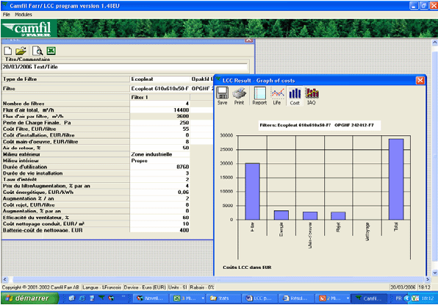Image resolution: width=438 pixels, height=305 pixels.
Task: Click the Efficacité du ventilateur value 60
Action: click(159, 218)
